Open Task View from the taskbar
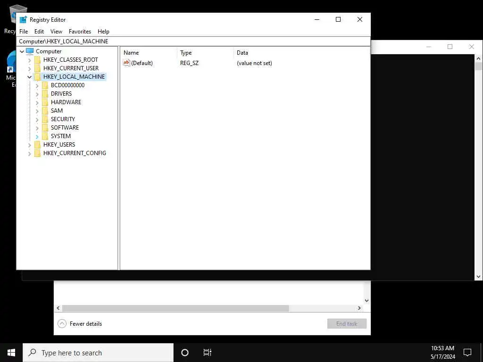Screen dimensions: 483x362 tap(208, 353)
